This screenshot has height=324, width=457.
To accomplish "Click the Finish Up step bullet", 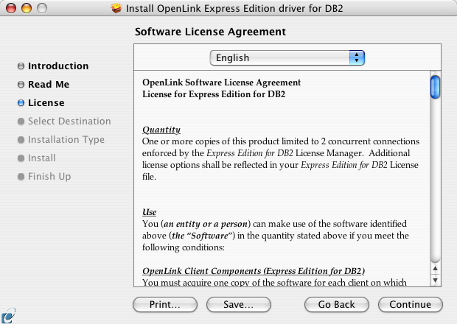I will click(21, 177).
